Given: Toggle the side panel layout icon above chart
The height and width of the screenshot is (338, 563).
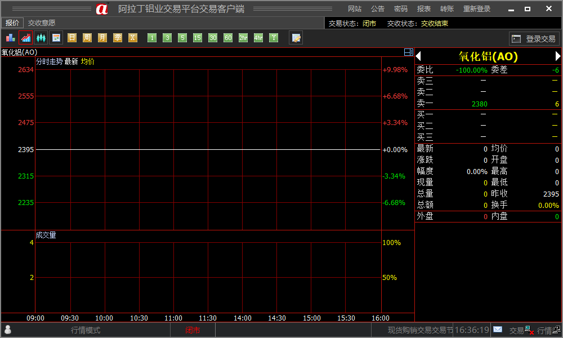Looking at the screenshot, I should pos(409,52).
